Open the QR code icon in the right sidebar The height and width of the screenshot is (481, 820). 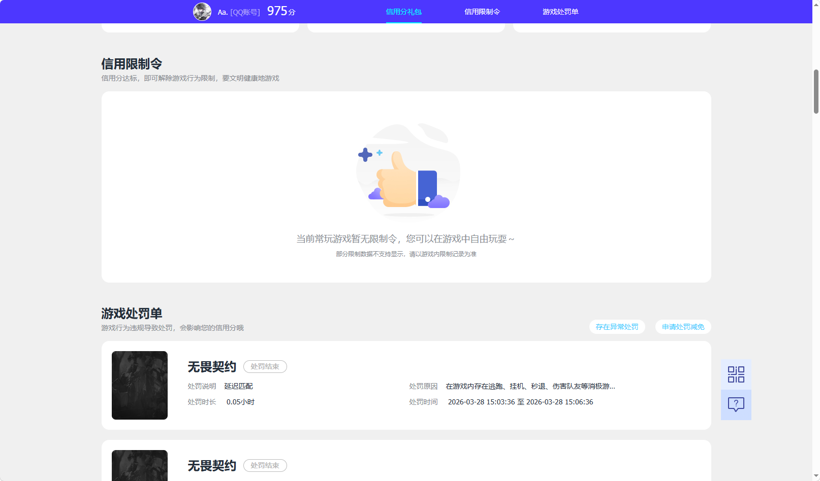tap(735, 374)
